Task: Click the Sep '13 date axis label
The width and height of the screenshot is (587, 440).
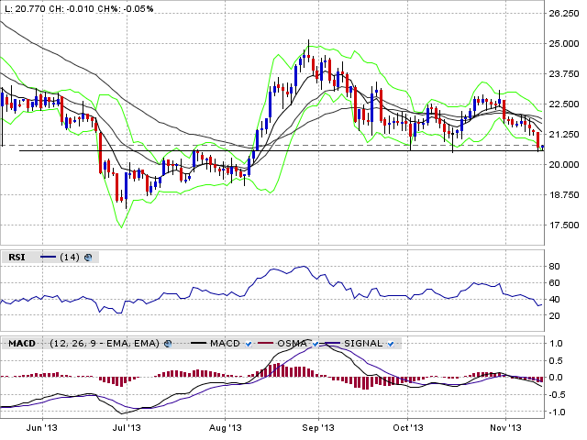Action: pos(316,427)
